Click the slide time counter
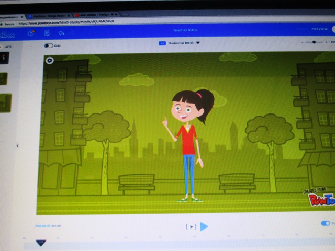 point(48,226)
